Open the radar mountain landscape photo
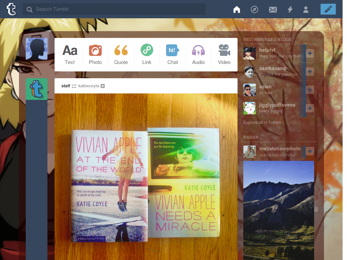 (279, 210)
